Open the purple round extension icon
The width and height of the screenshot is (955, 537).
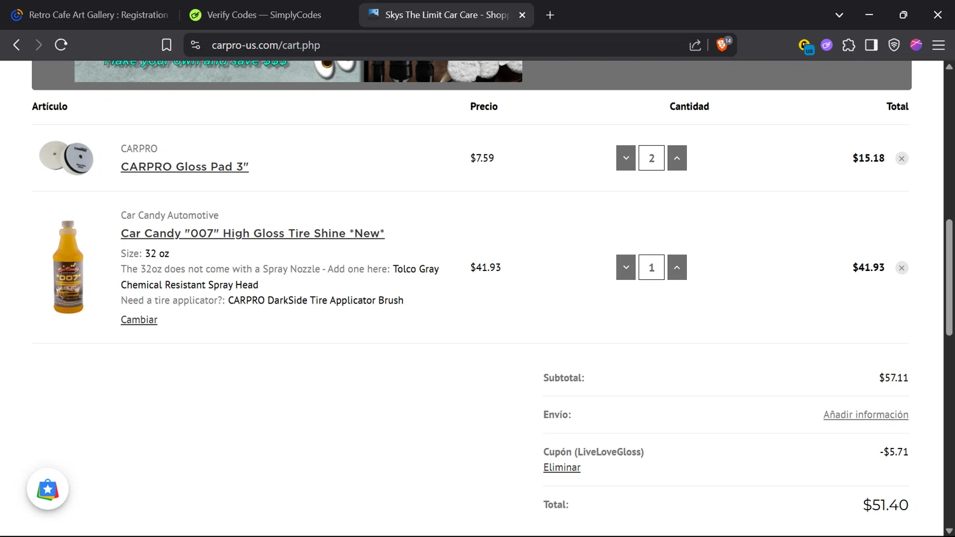pyautogui.click(x=827, y=45)
